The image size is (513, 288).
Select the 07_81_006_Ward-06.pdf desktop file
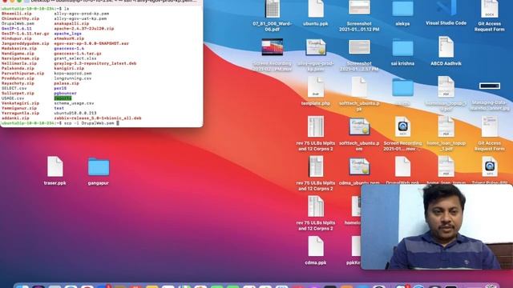tap(273, 9)
